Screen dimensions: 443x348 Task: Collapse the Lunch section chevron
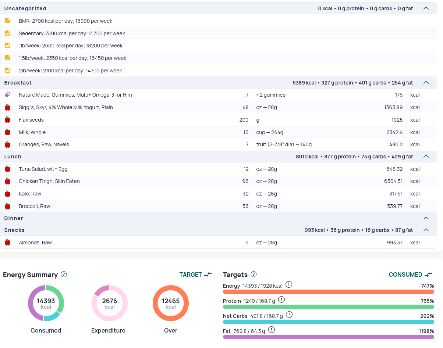[426, 157]
